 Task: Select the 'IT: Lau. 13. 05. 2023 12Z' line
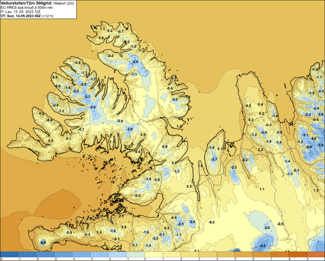coord(20,12)
